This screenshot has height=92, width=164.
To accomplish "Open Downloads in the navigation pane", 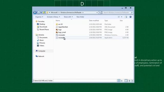I will tap(43, 27).
